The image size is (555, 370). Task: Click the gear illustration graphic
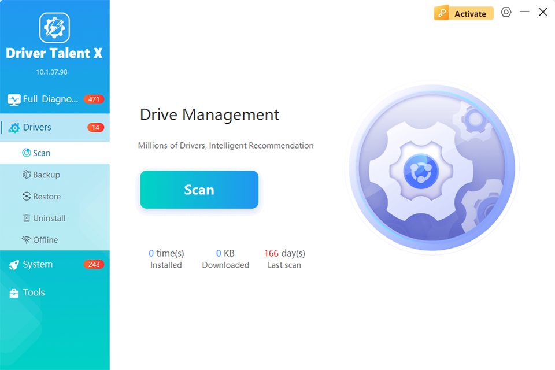click(432, 169)
